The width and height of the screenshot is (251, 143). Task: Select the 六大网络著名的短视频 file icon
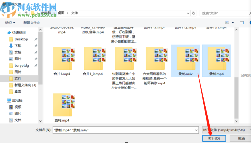tap(157, 58)
